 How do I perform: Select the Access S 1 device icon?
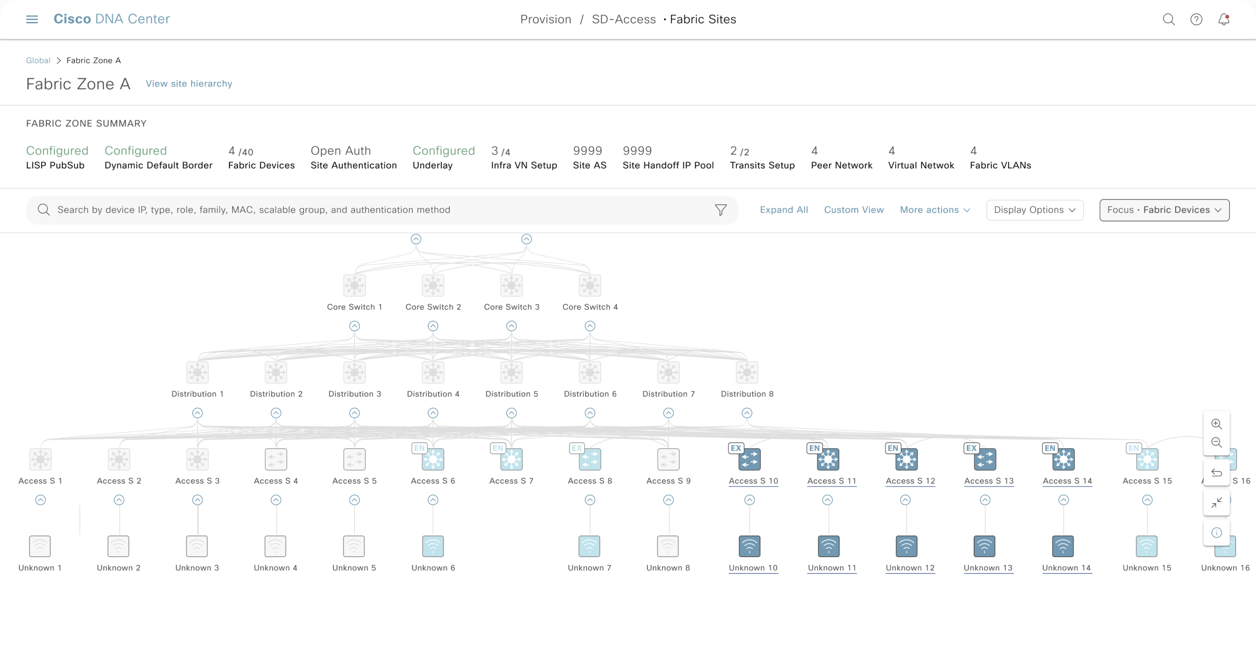pyautogui.click(x=40, y=459)
